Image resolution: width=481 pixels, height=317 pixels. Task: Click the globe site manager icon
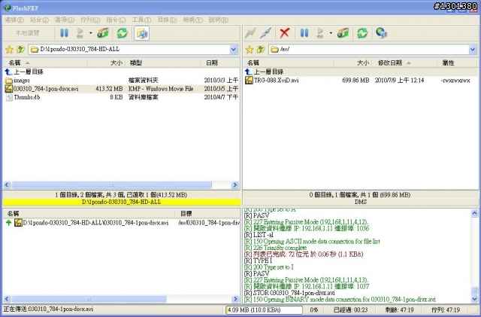point(381,33)
